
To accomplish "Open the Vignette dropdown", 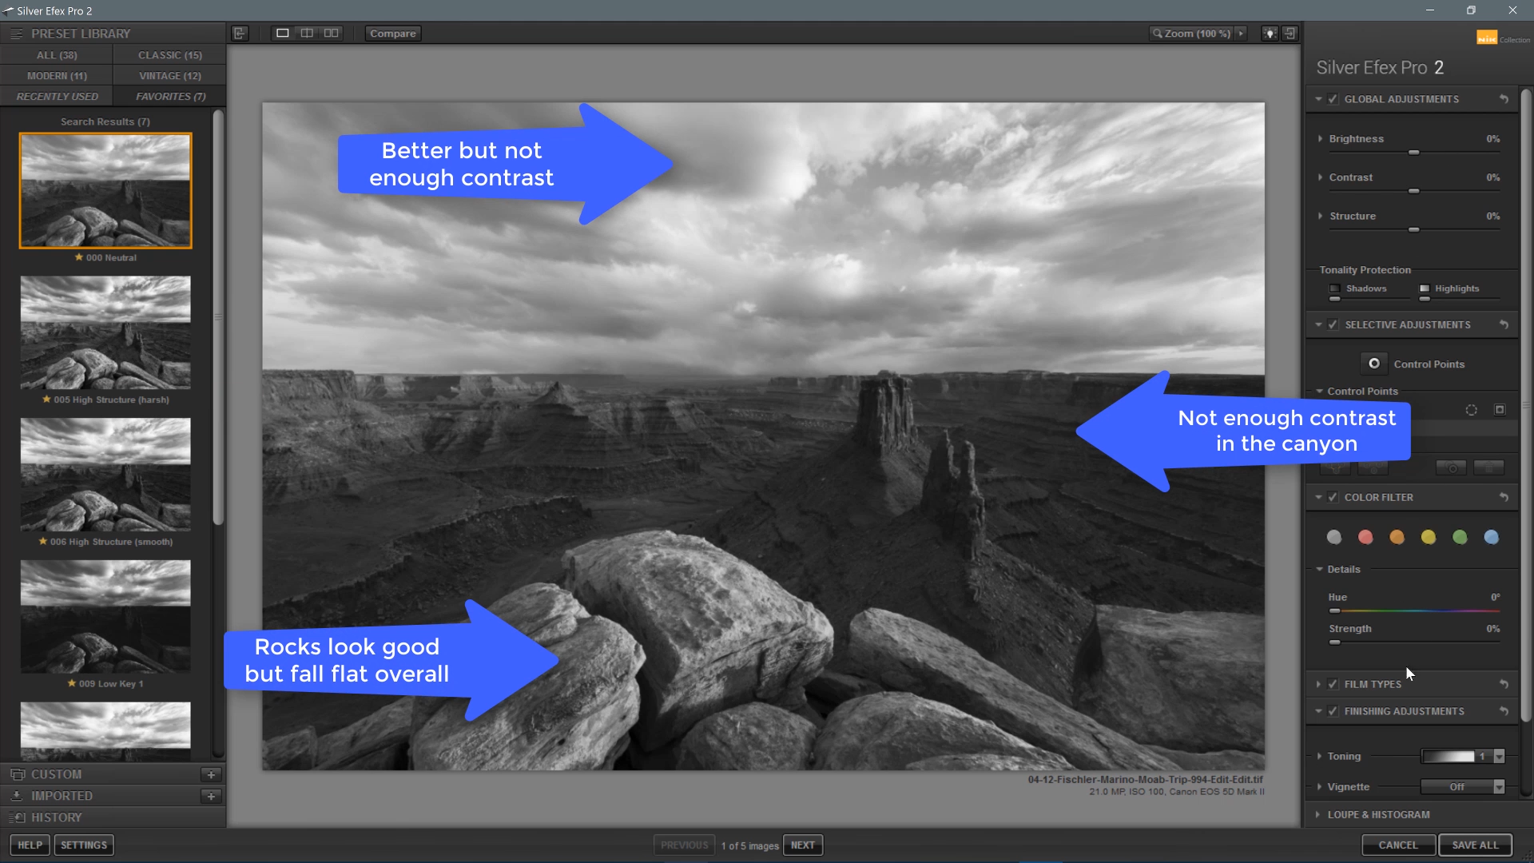I will [x=1499, y=787].
